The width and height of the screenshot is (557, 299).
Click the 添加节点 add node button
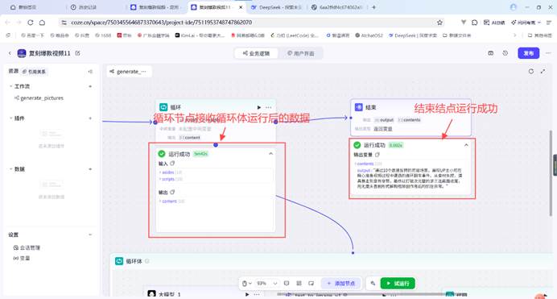coord(341,284)
